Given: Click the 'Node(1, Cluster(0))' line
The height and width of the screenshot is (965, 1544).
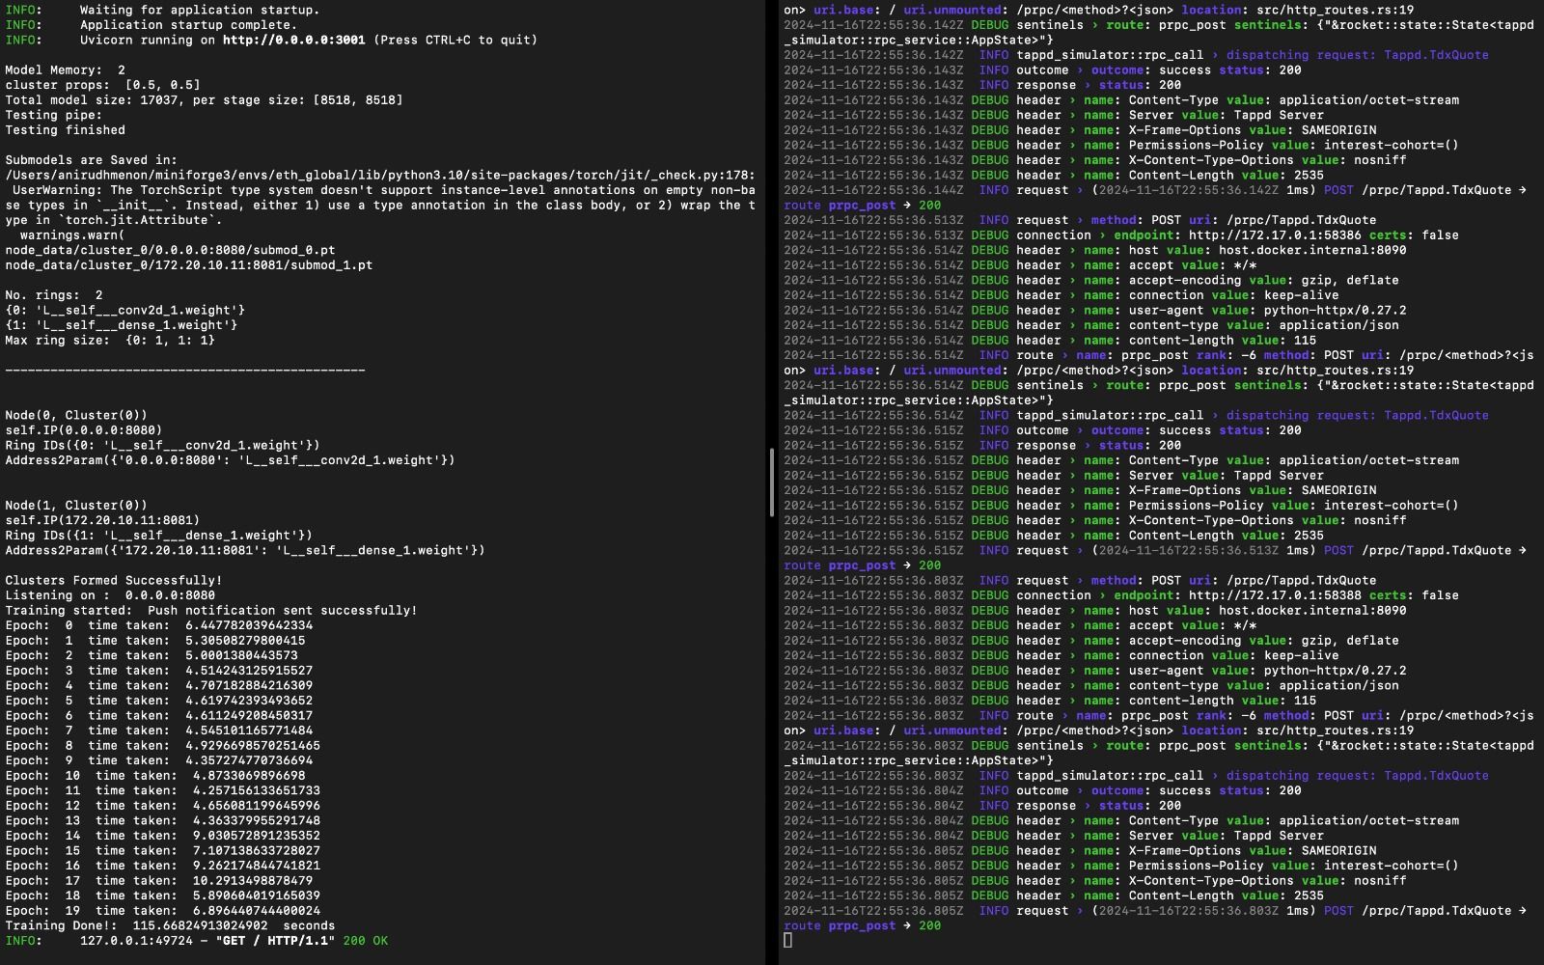Looking at the screenshot, I should click(76, 505).
